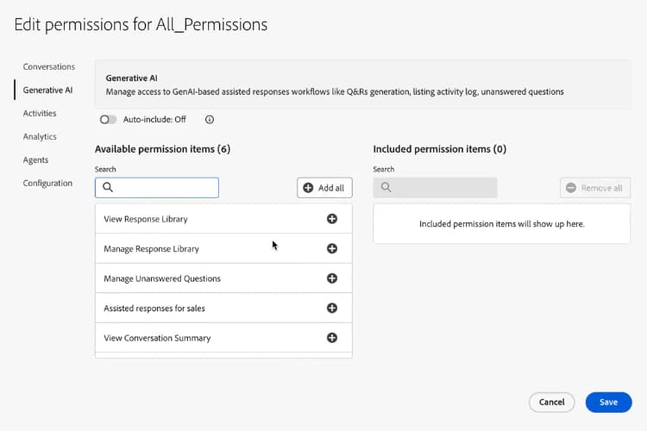Click plus icon beside Assisted responses for sales

tap(331, 308)
